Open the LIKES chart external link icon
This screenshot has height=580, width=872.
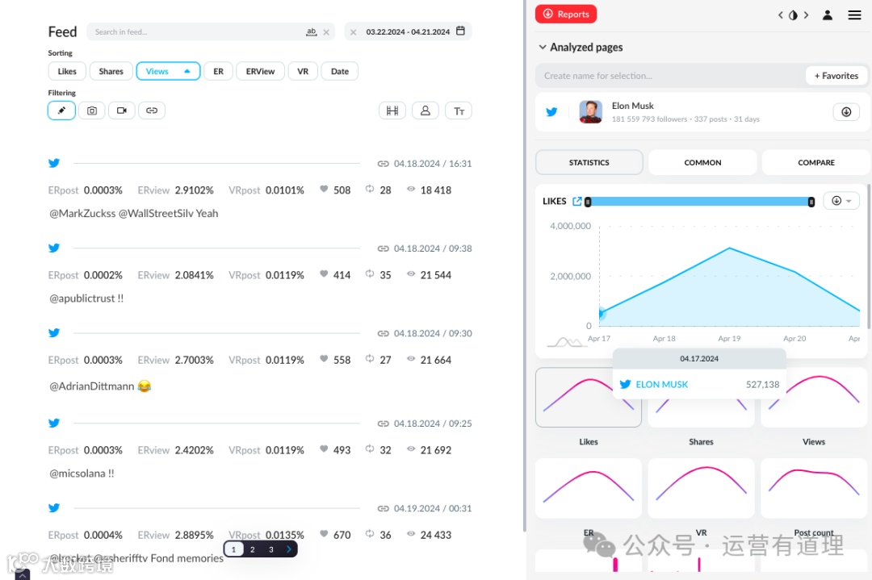577,201
